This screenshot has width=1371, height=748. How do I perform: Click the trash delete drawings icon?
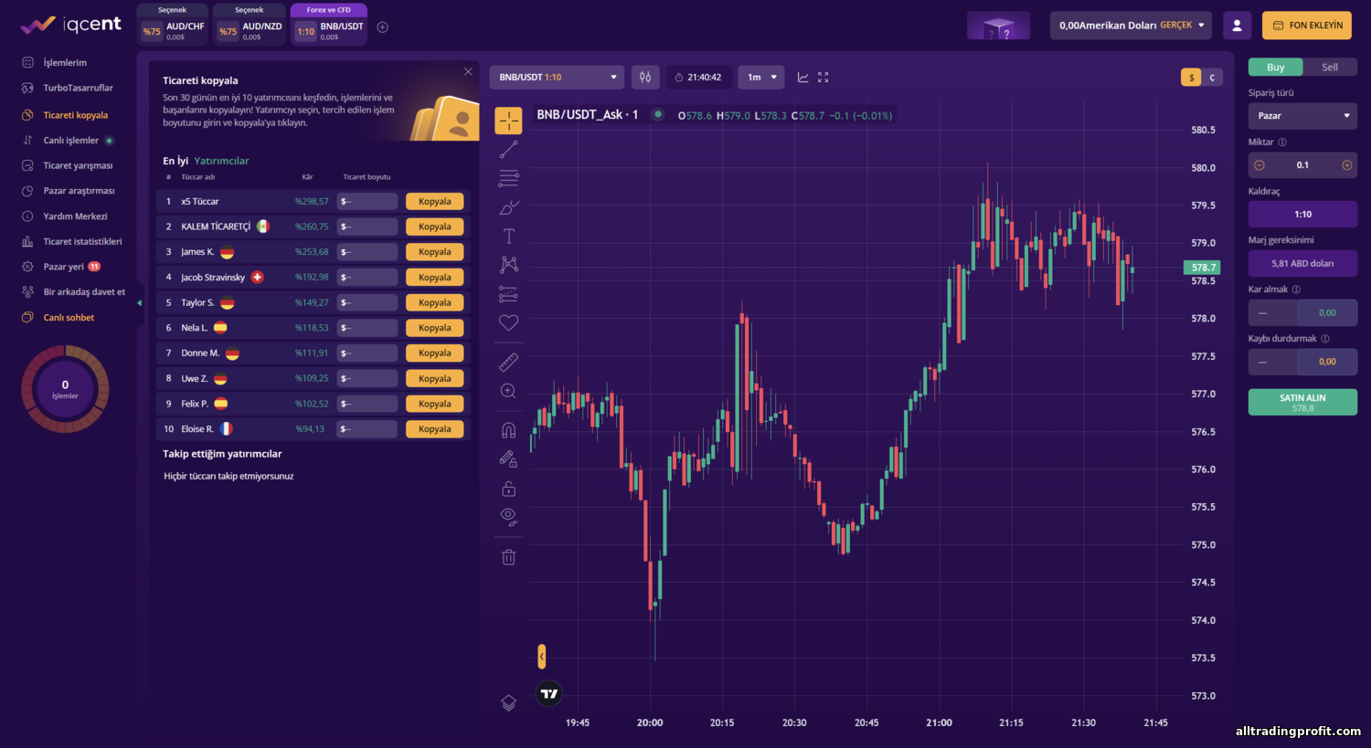(508, 557)
